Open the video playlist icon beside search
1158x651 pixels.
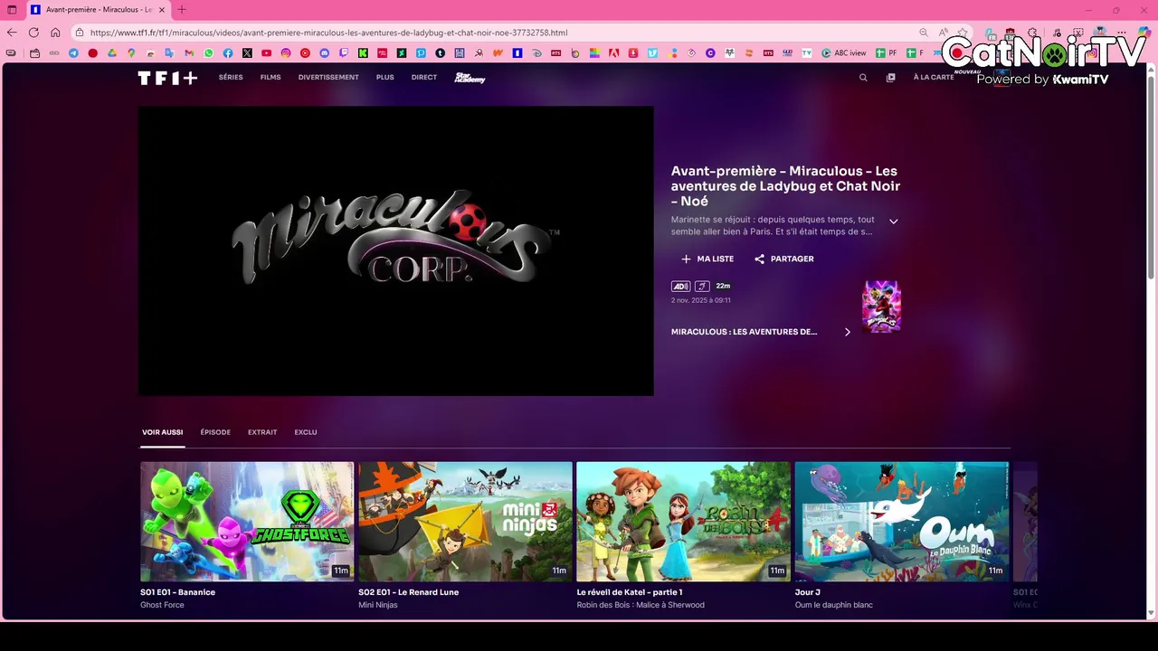tap(890, 78)
